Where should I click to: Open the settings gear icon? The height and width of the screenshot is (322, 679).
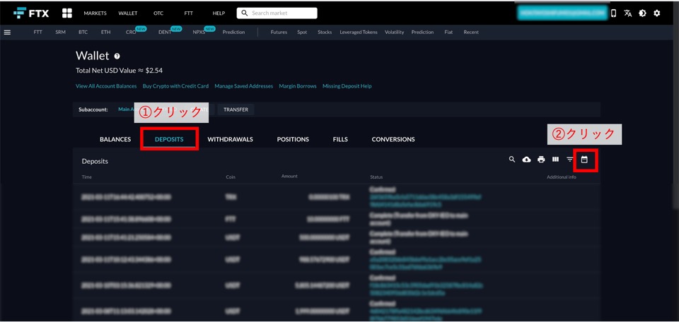pos(657,13)
